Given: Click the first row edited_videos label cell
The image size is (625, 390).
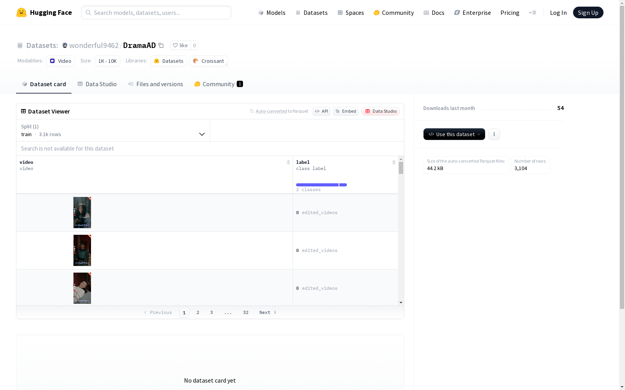Looking at the screenshot, I should pos(345,213).
